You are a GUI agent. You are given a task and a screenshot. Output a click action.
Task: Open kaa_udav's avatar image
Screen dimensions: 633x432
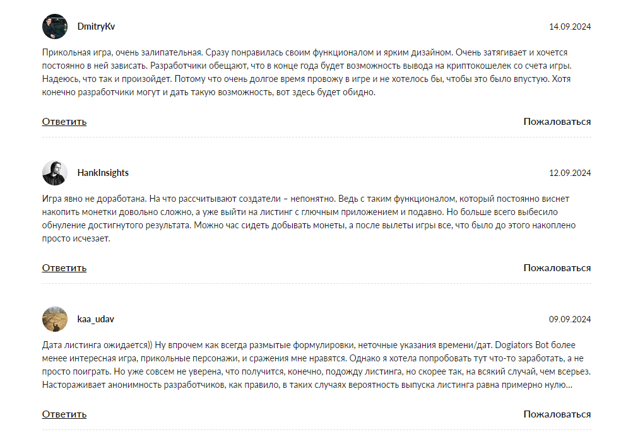coord(54,319)
